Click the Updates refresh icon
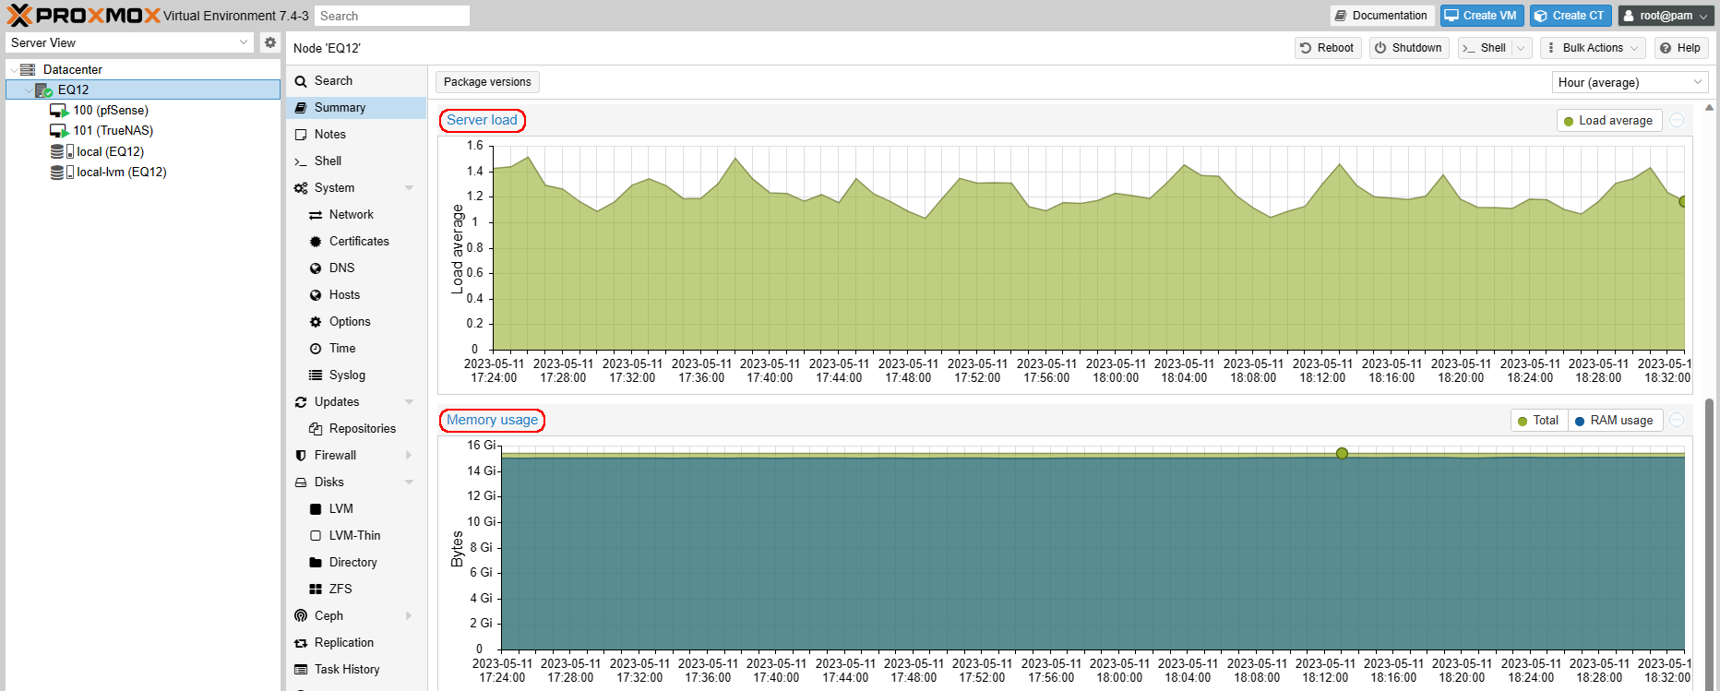This screenshot has width=1720, height=691. click(x=301, y=402)
